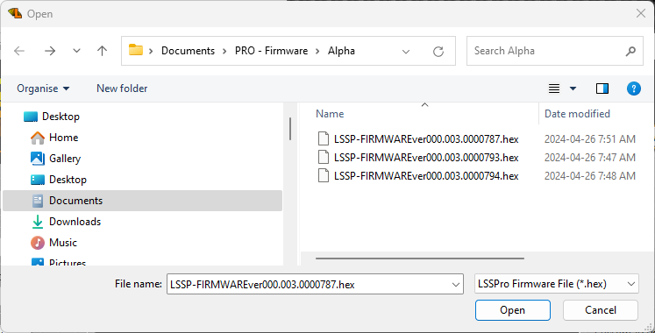Select Documents in navigation pane
Viewport: 655px width, 333px height.
coord(142,201)
